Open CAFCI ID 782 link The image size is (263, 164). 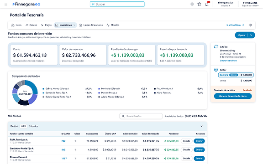[x=63, y=141]
